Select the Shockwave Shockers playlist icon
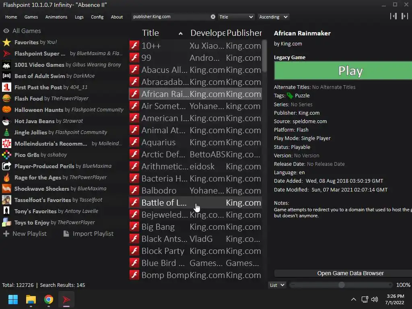 click(x=6, y=189)
